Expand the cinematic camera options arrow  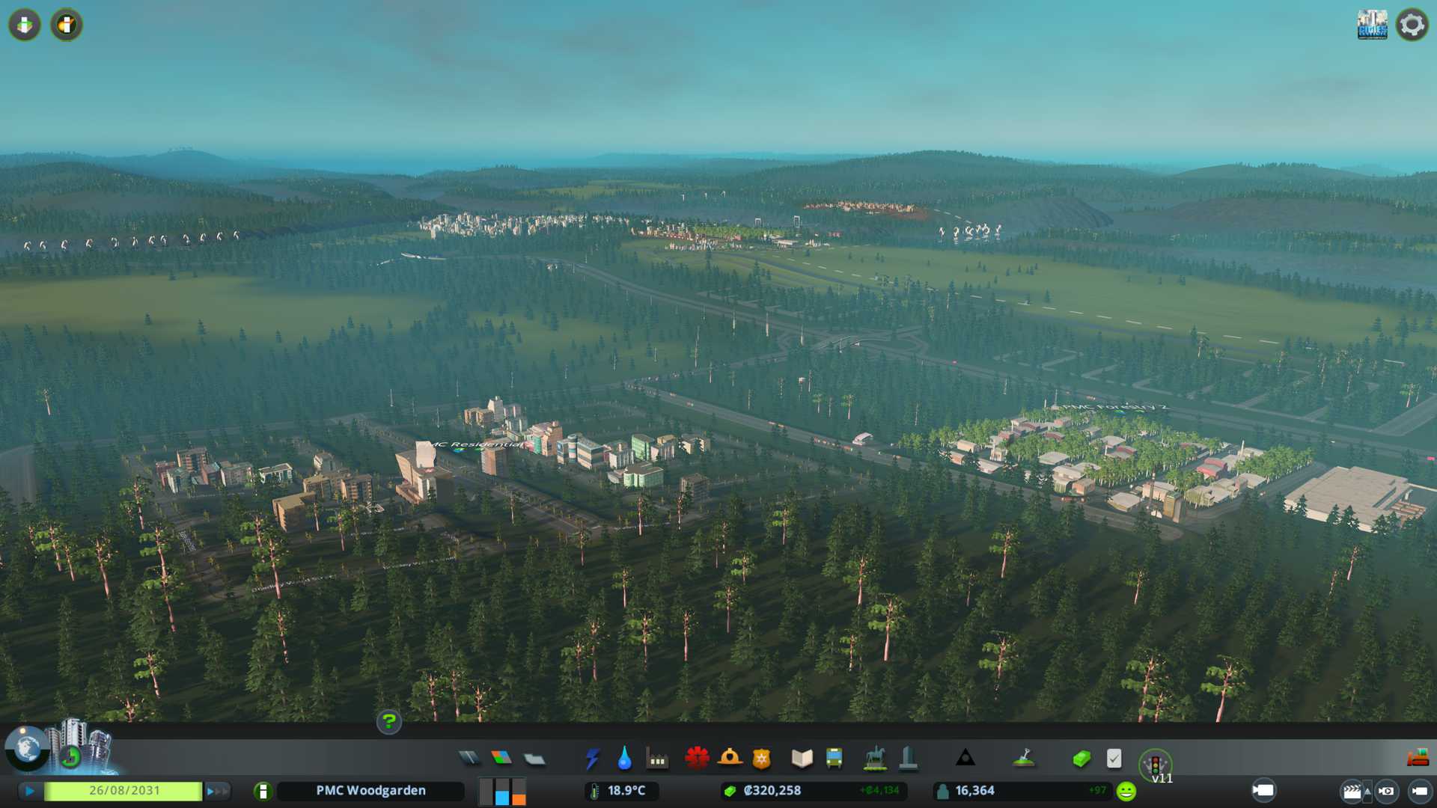[1367, 790]
